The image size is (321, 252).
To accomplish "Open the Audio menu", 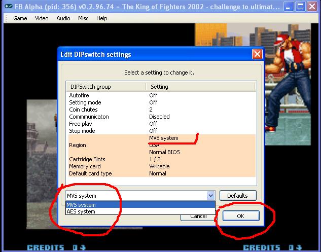I will point(63,18).
